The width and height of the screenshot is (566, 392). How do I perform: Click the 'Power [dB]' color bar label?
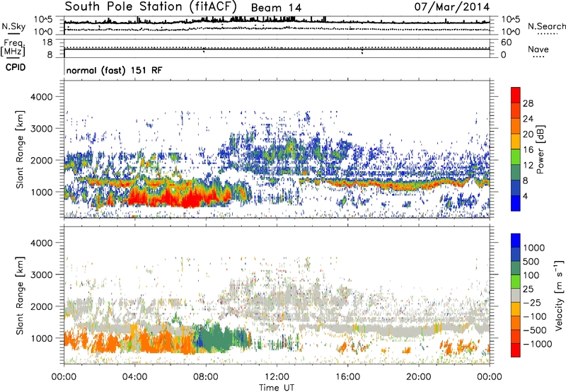540,149
